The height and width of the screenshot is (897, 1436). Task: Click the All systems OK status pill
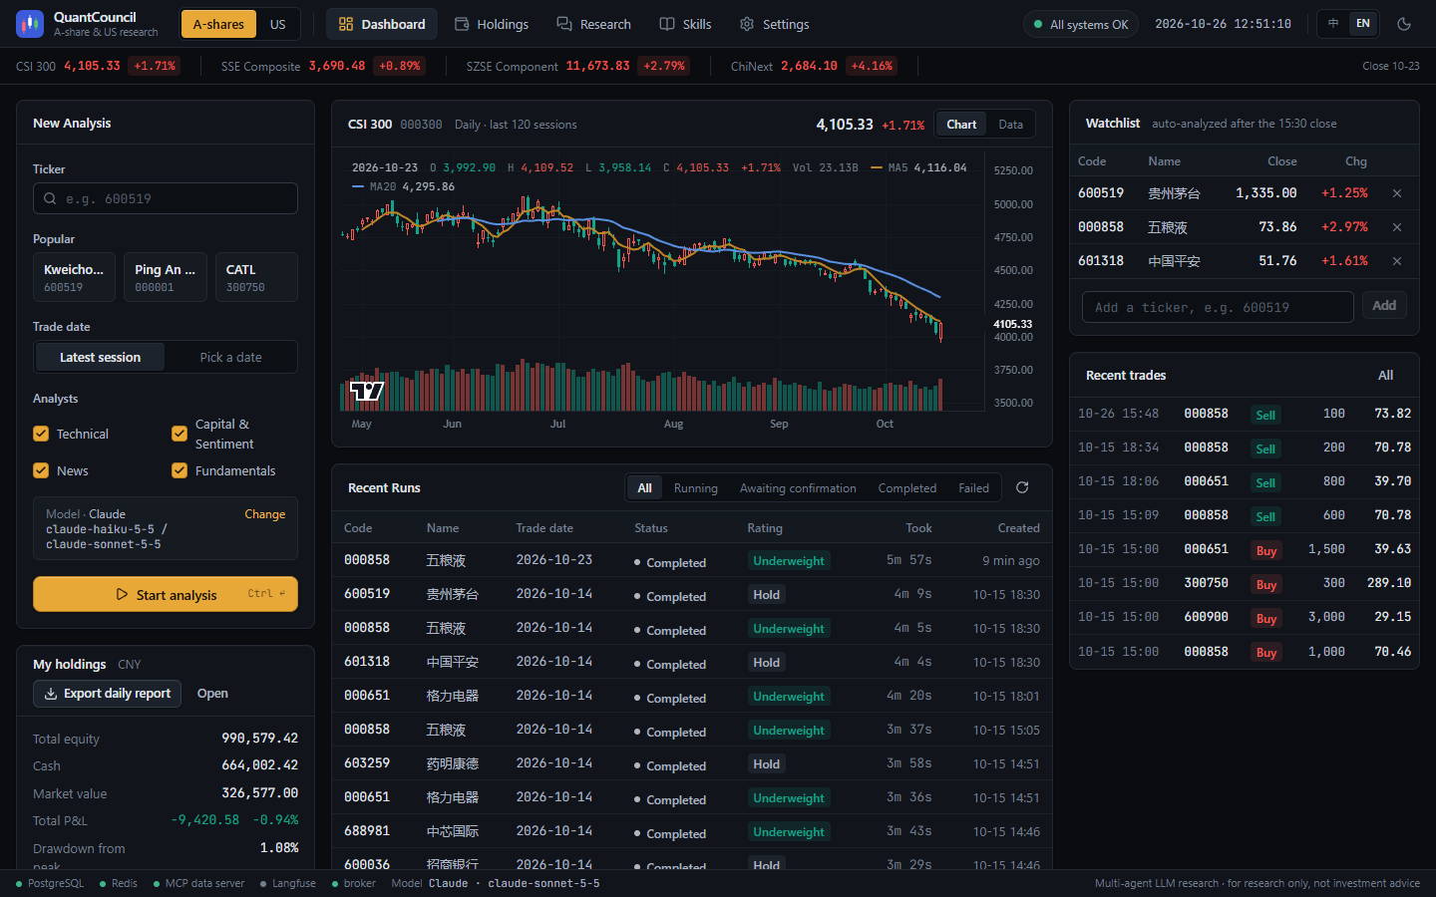coord(1082,24)
